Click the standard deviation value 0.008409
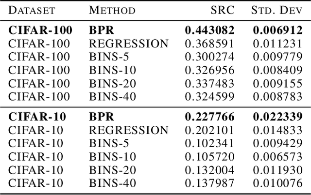Screen dimensions: 311x195 [277, 69]
